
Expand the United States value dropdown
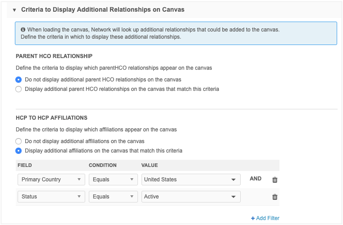(x=191, y=180)
